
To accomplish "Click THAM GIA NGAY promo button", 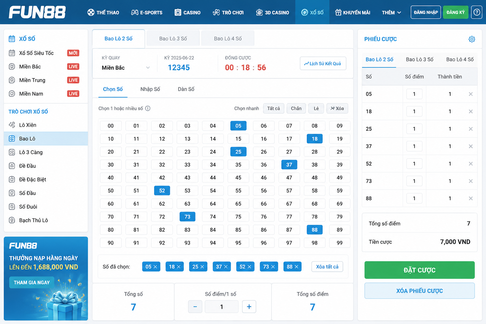I will [32, 283].
